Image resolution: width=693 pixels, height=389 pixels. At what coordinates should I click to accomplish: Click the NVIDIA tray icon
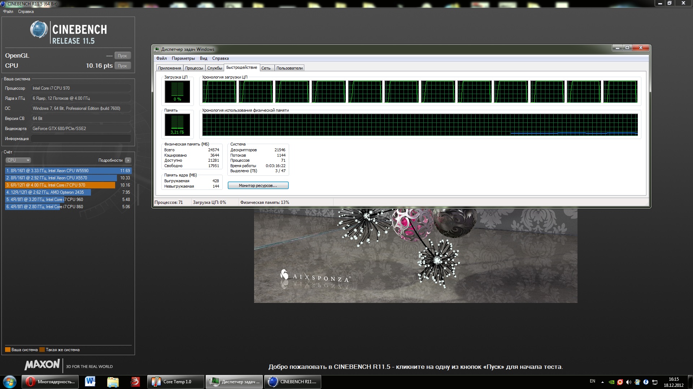click(611, 382)
